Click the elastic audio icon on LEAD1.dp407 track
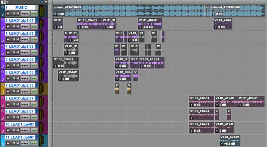This screenshot has height=147, width=267. pos(3,132)
